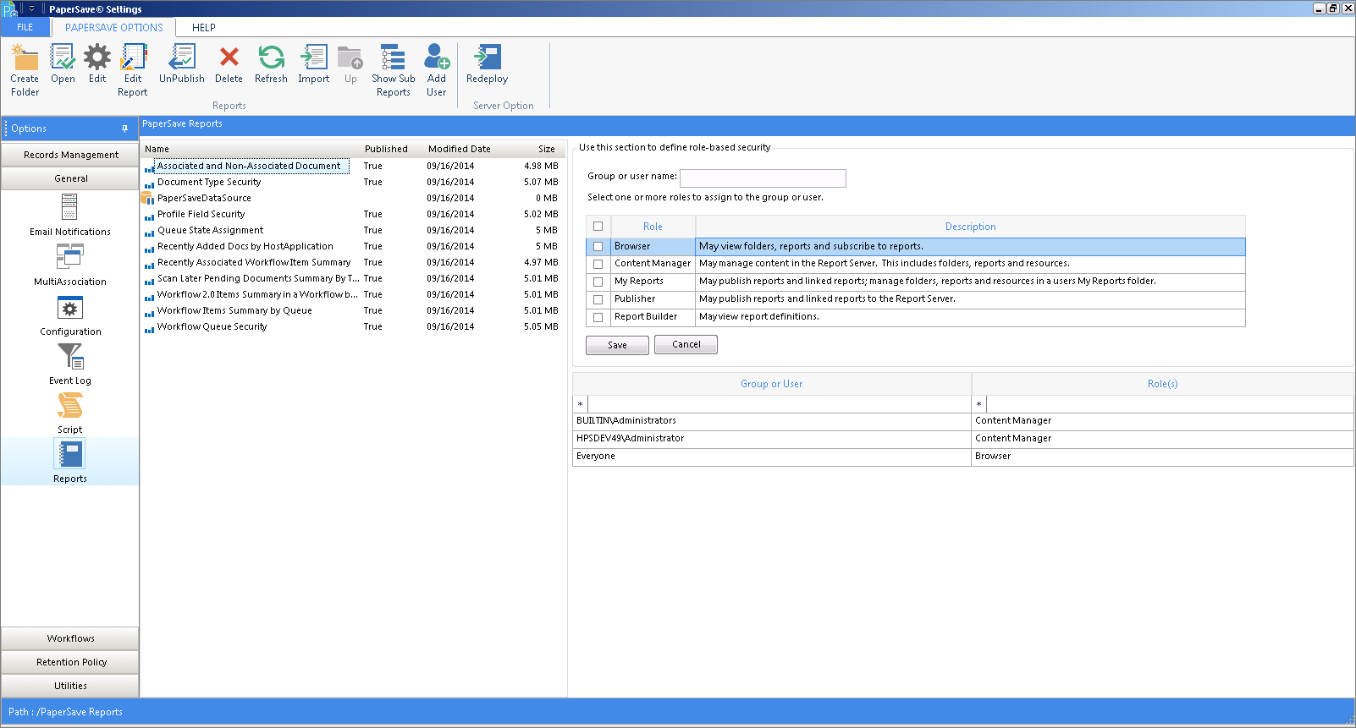Show Sub Reports in the ribbon

coord(394,70)
